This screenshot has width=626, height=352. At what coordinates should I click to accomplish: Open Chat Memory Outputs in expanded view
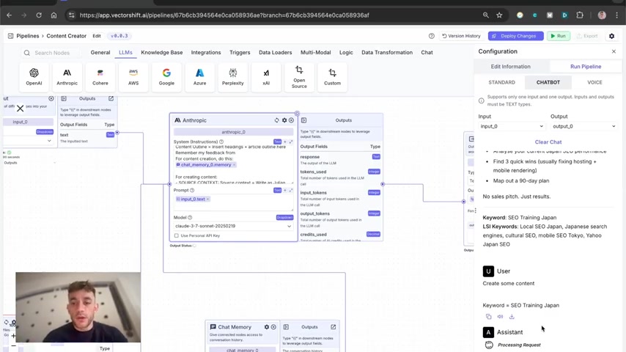pyautogui.click(x=334, y=327)
